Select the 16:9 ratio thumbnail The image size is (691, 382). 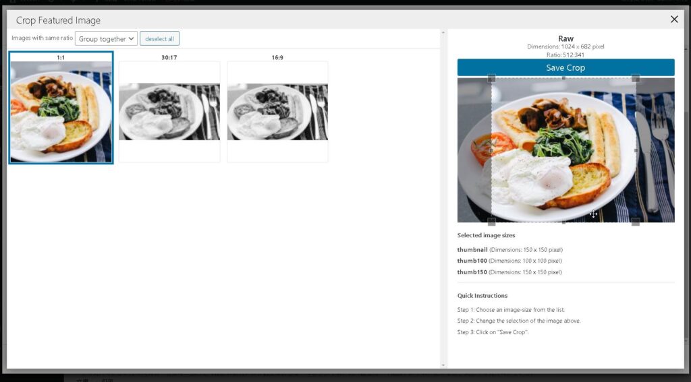click(x=277, y=111)
